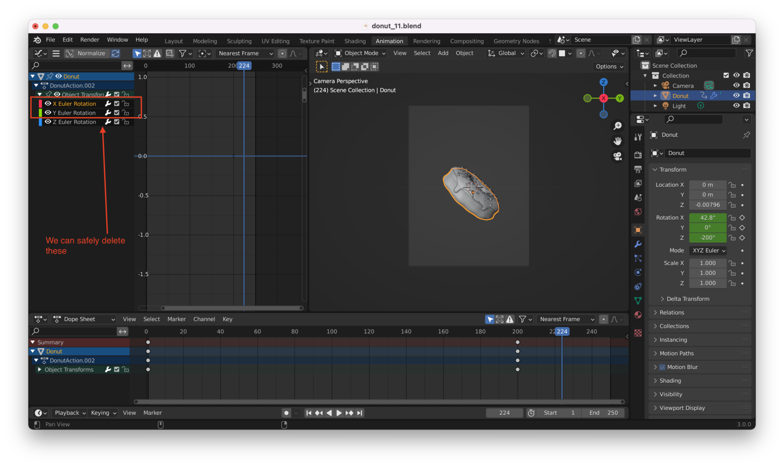Toggle visibility of the Light object
The width and height of the screenshot is (784, 467).
point(737,106)
